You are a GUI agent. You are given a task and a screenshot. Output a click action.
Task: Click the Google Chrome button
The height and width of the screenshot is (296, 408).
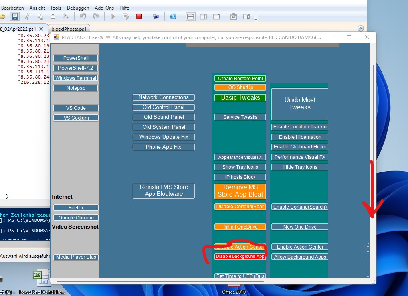click(x=76, y=218)
